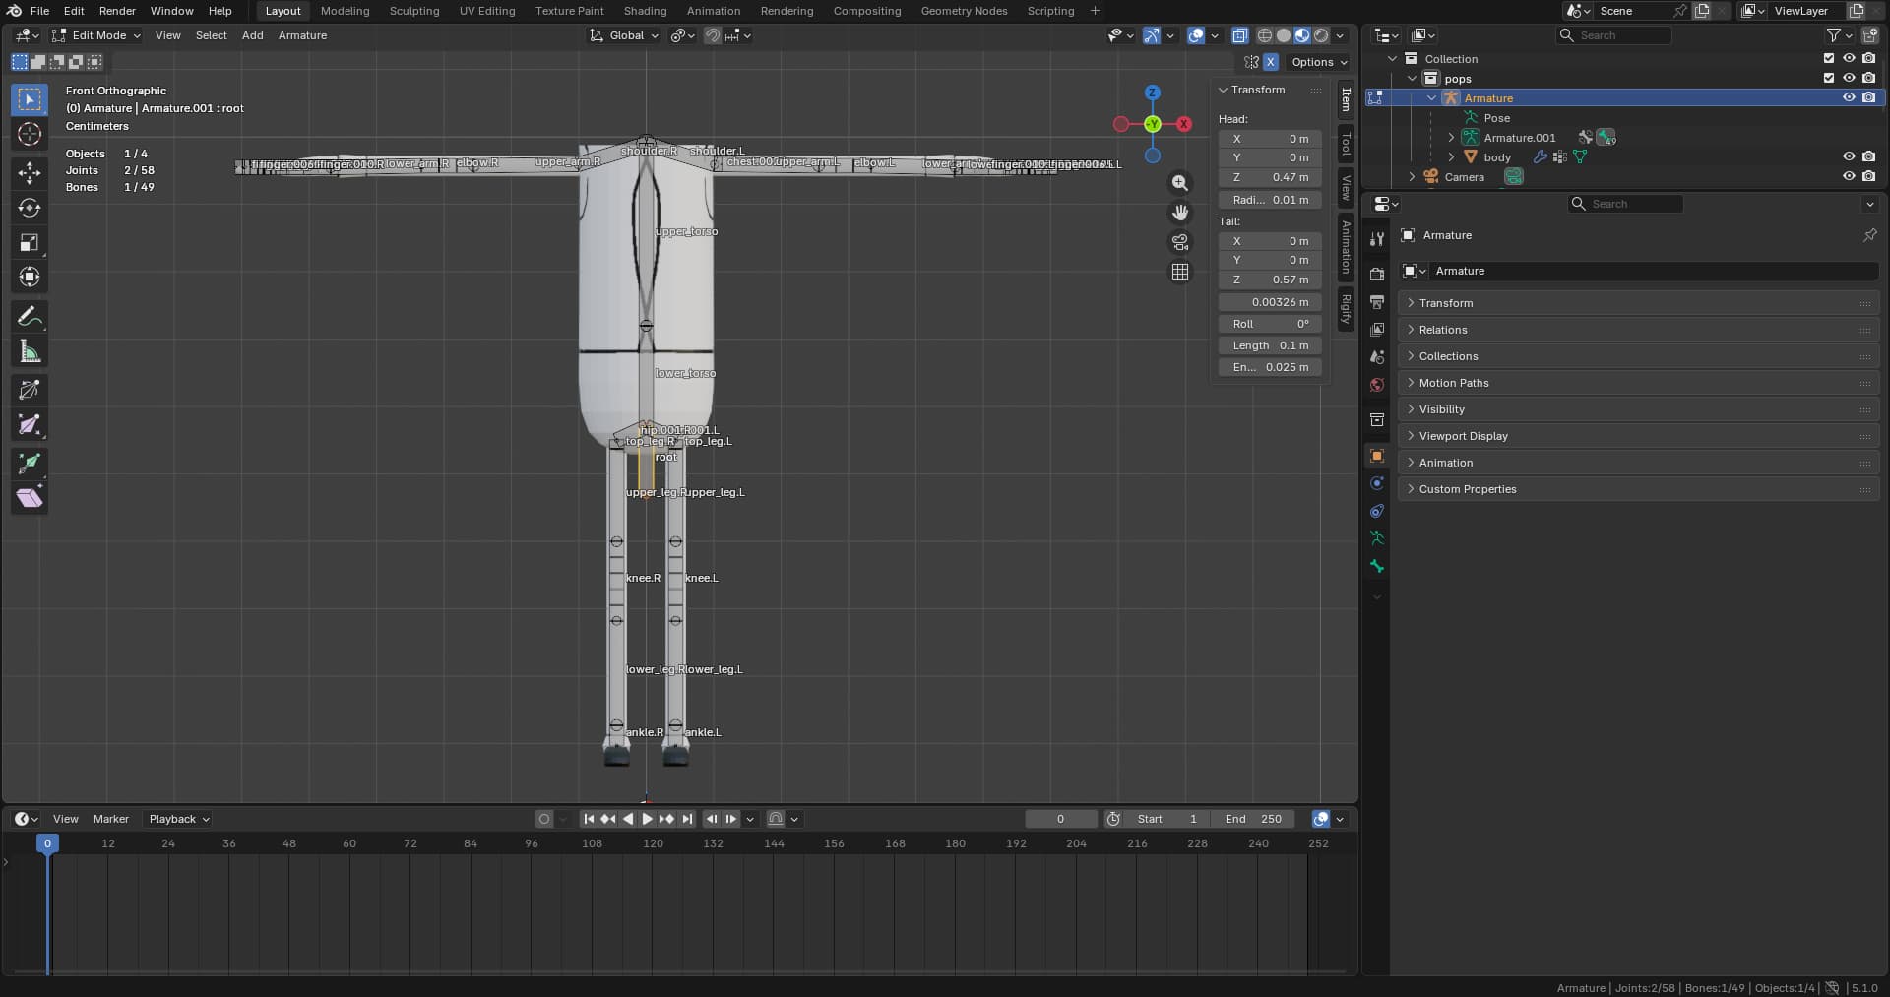This screenshot has height=997, width=1890.
Task: Hide the body mesh in viewport
Action: [x=1849, y=156]
